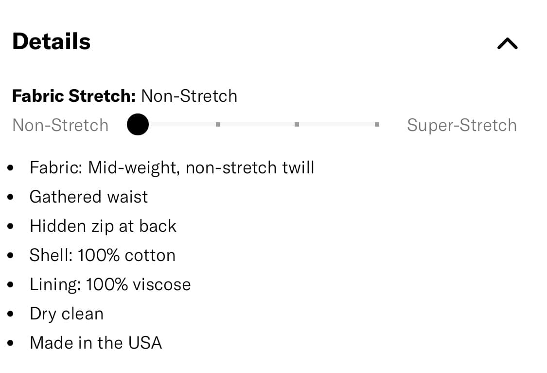Click bullet dot before Hidden zip at back

tap(11, 227)
